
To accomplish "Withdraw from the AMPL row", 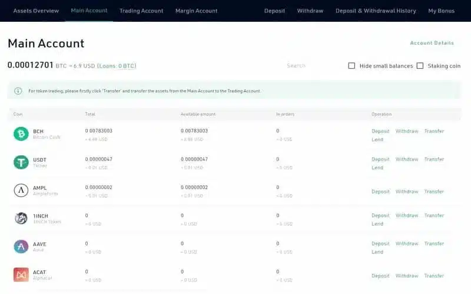I will 407,192.
